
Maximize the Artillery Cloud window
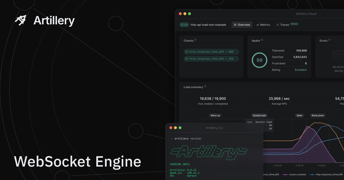pyautogui.click(x=189, y=14)
